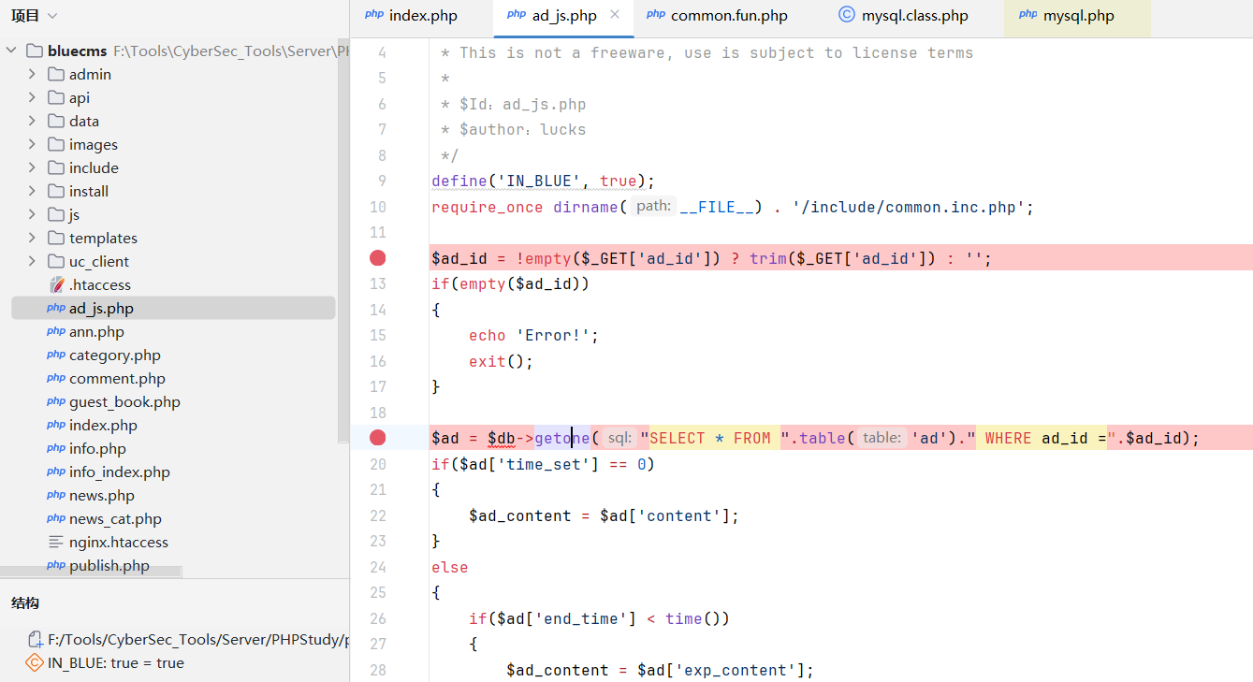Select IN_BLUE constant in structure panel
Image resolution: width=1253 pixels, height=682 pixels.
116,663
